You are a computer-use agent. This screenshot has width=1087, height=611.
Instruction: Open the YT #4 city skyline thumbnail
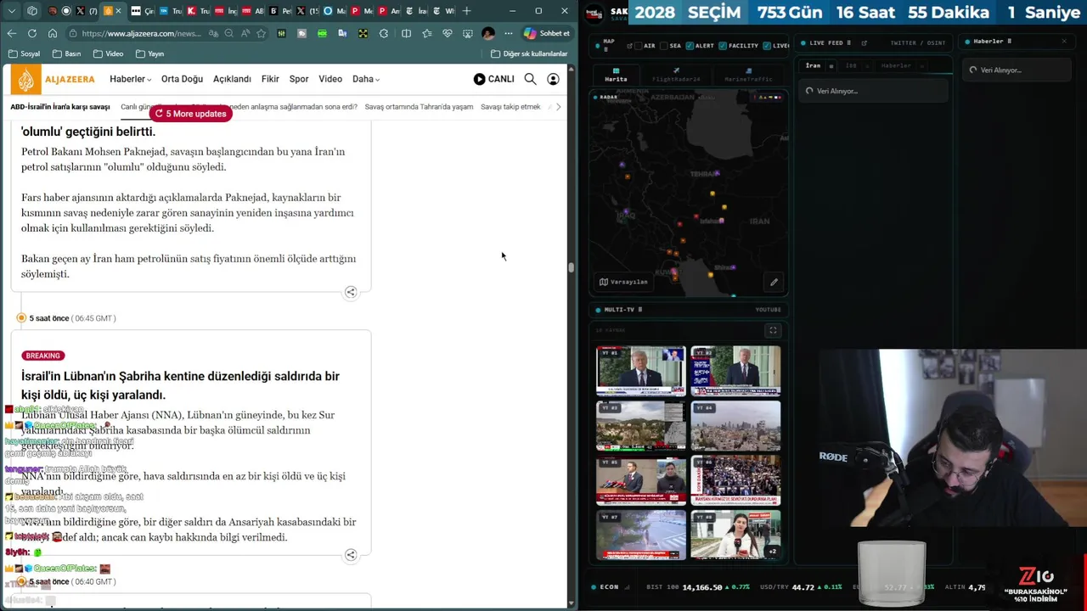(735, 425)
